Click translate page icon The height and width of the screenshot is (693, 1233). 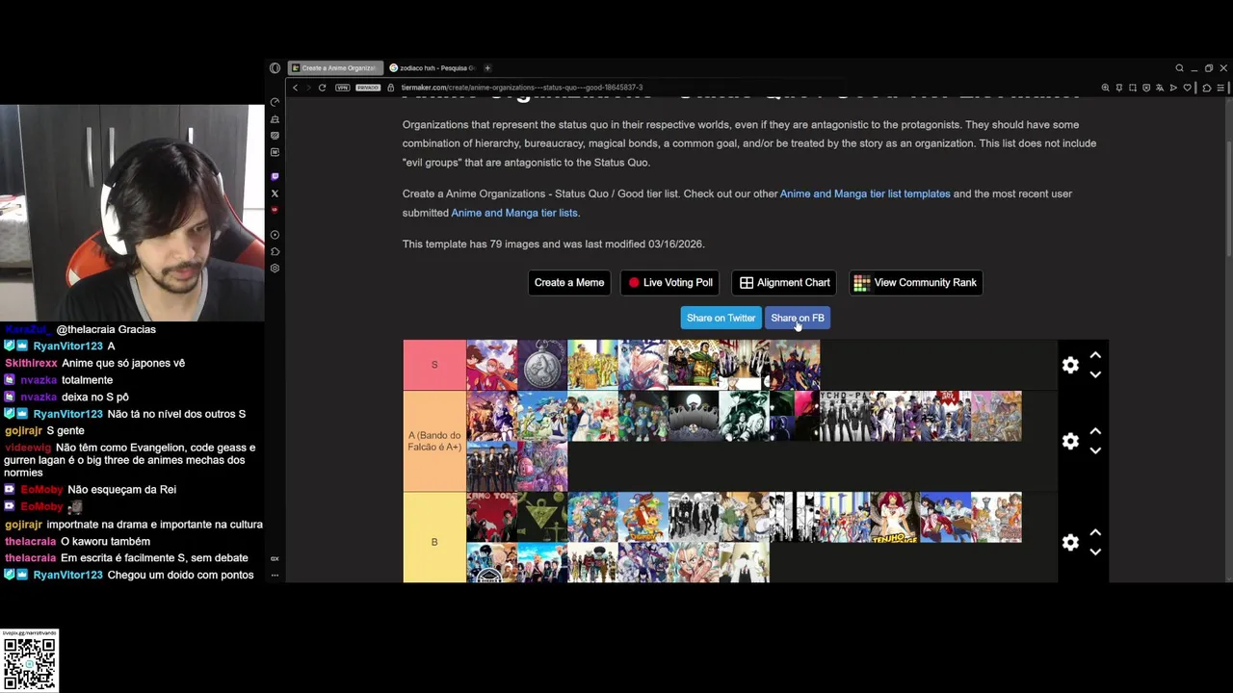pos(1160,88)
